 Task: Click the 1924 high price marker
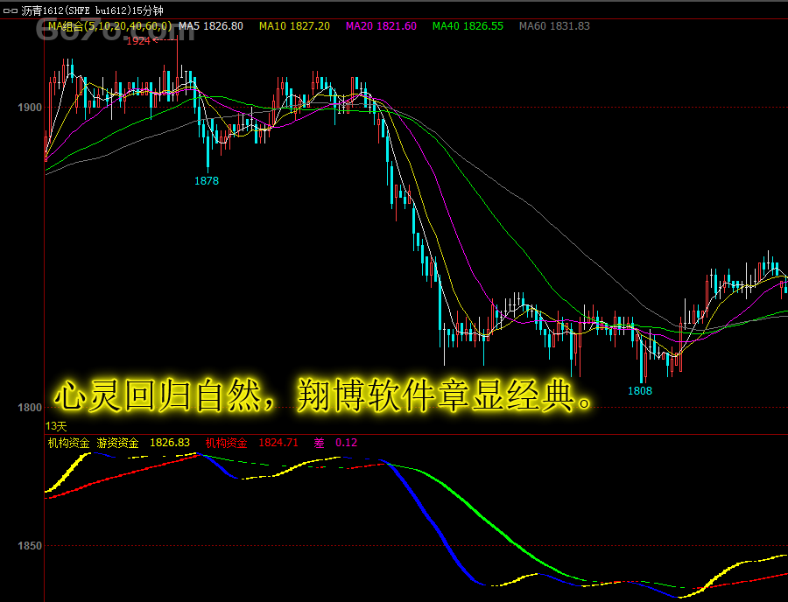click(x=138, y=41)
